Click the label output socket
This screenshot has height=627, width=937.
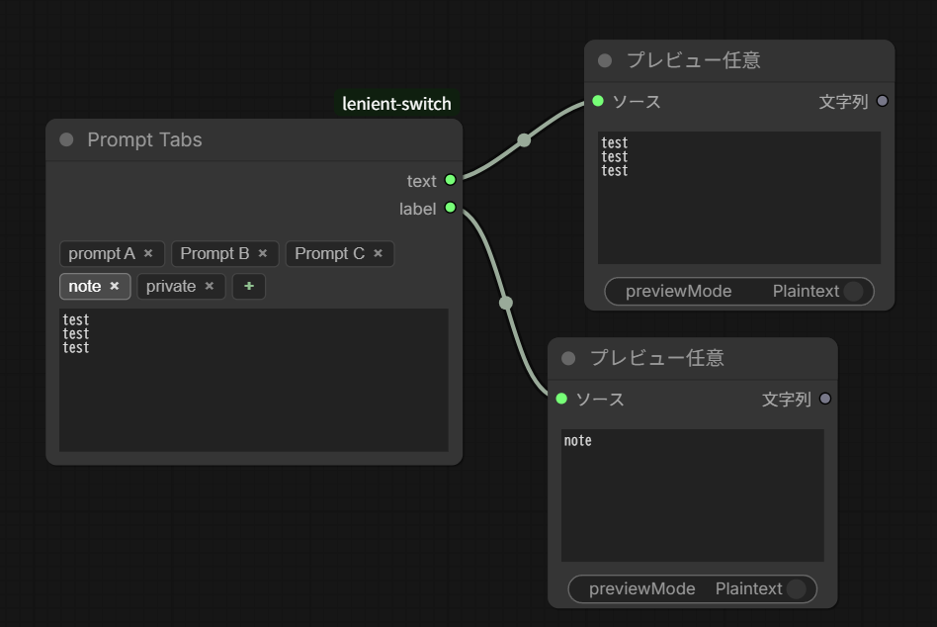[x=451, y=208]
